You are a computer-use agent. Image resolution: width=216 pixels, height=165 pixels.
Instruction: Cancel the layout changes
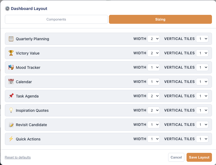click(x=176, y=157)
